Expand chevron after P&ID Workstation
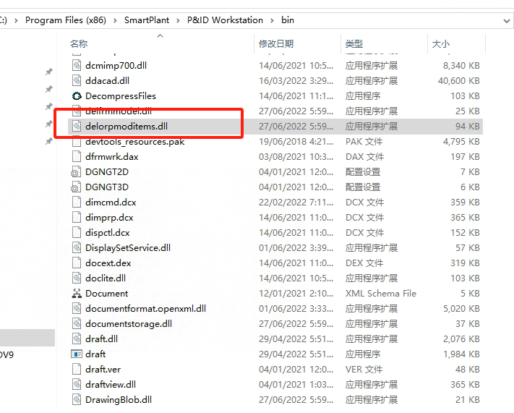Viewport: 514px width, 413px height. 272,21
